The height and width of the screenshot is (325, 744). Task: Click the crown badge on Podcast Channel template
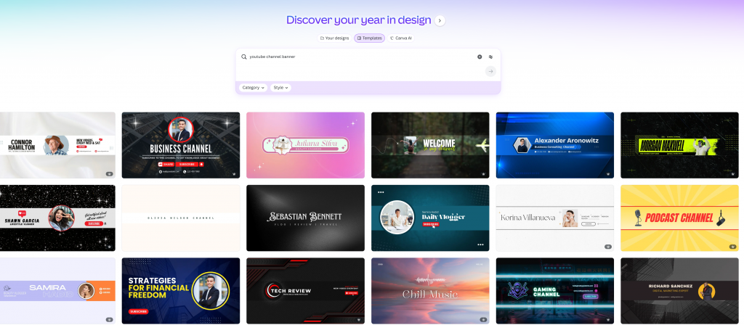tap(732, 247)
